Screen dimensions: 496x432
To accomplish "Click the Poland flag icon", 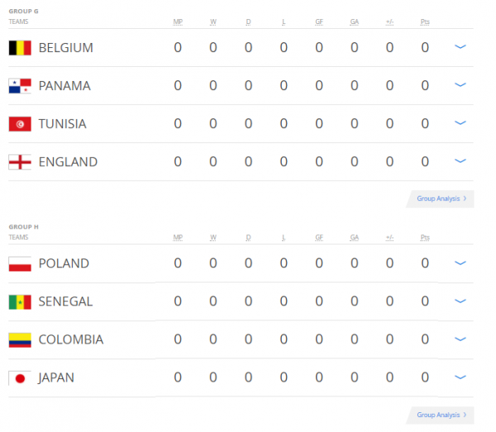I will click(x=20, y=264).
